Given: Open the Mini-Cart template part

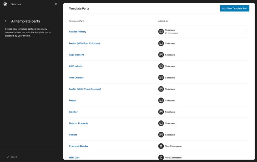Looking at the screenshot, I should [x=74, y=158].
